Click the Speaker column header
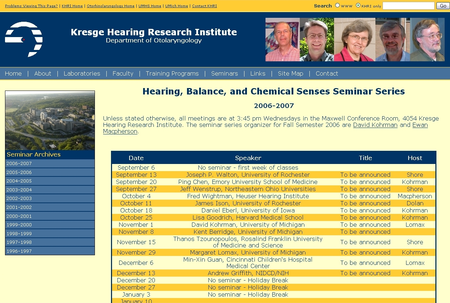This screenshot has width=450, height=303. click(x=248, y=158)
